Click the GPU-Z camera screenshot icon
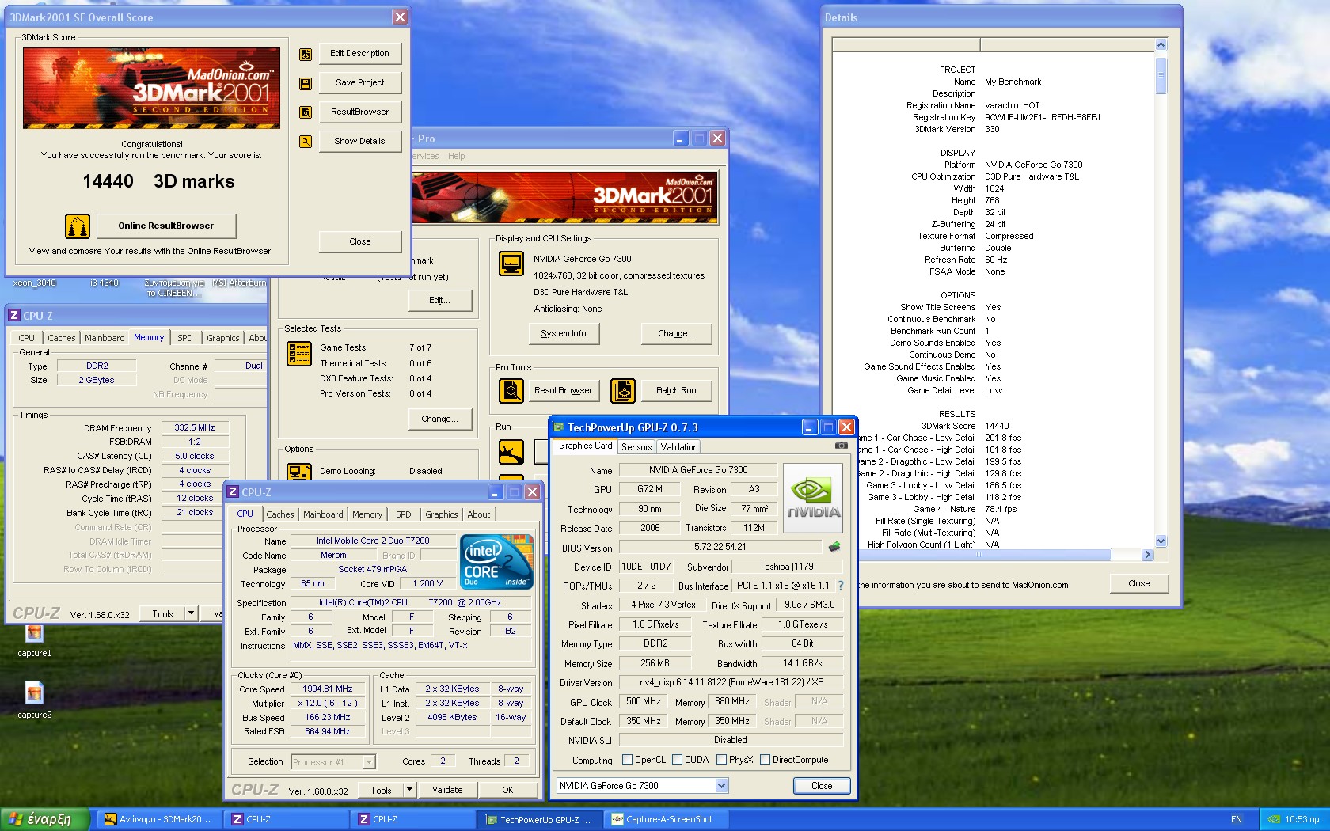The width and height of the screenshot is (1330, 831). click(842, 446)
